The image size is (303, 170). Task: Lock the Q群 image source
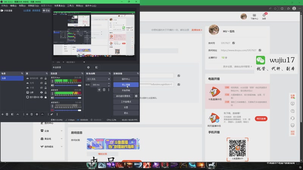(x=45, y=92)
